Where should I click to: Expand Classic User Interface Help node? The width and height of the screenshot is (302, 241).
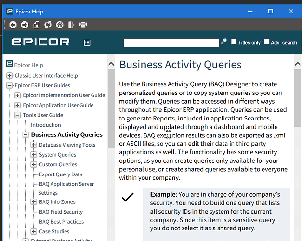coord(10,75)
